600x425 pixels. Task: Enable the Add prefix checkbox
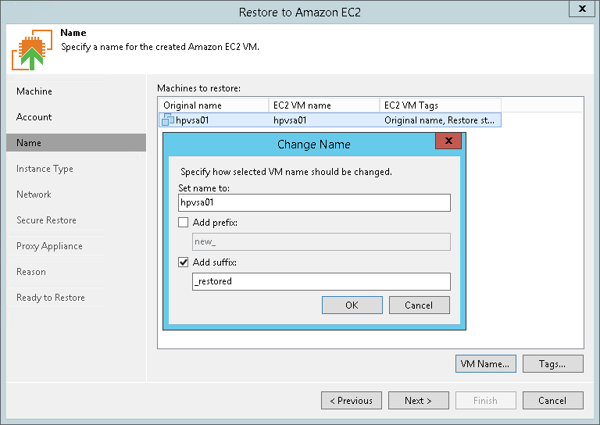pyautogui.click(x=184, y=223)
